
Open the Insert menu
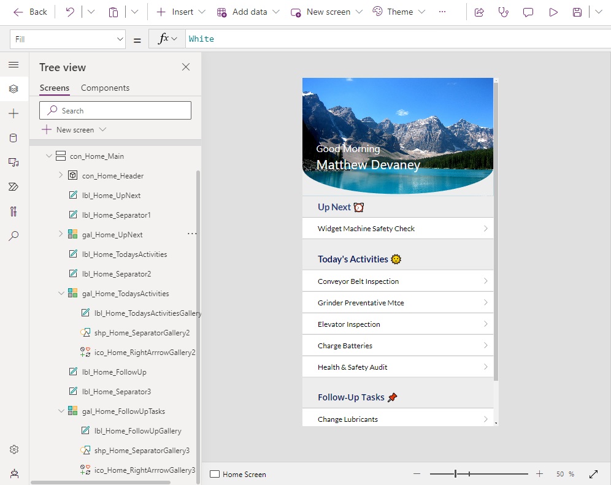pyautogui.click(x=181, y=12)
